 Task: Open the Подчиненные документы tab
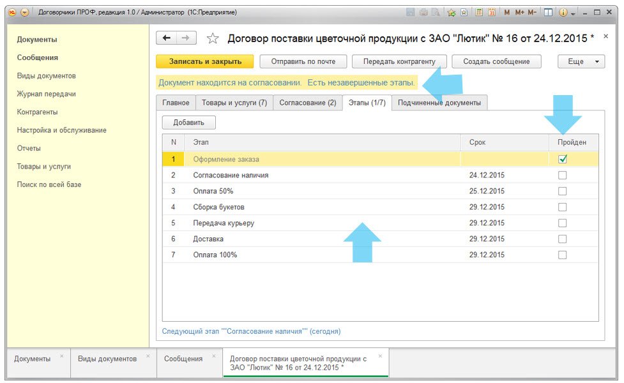click(439, 103)
